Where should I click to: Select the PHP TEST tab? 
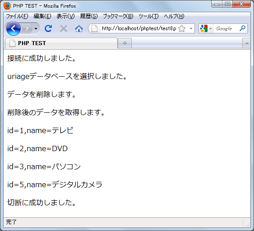pyautogui.click(x=61, y=43)
